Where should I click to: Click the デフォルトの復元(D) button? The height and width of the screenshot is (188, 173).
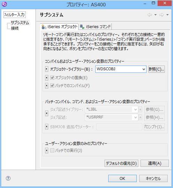click(121, 163)
